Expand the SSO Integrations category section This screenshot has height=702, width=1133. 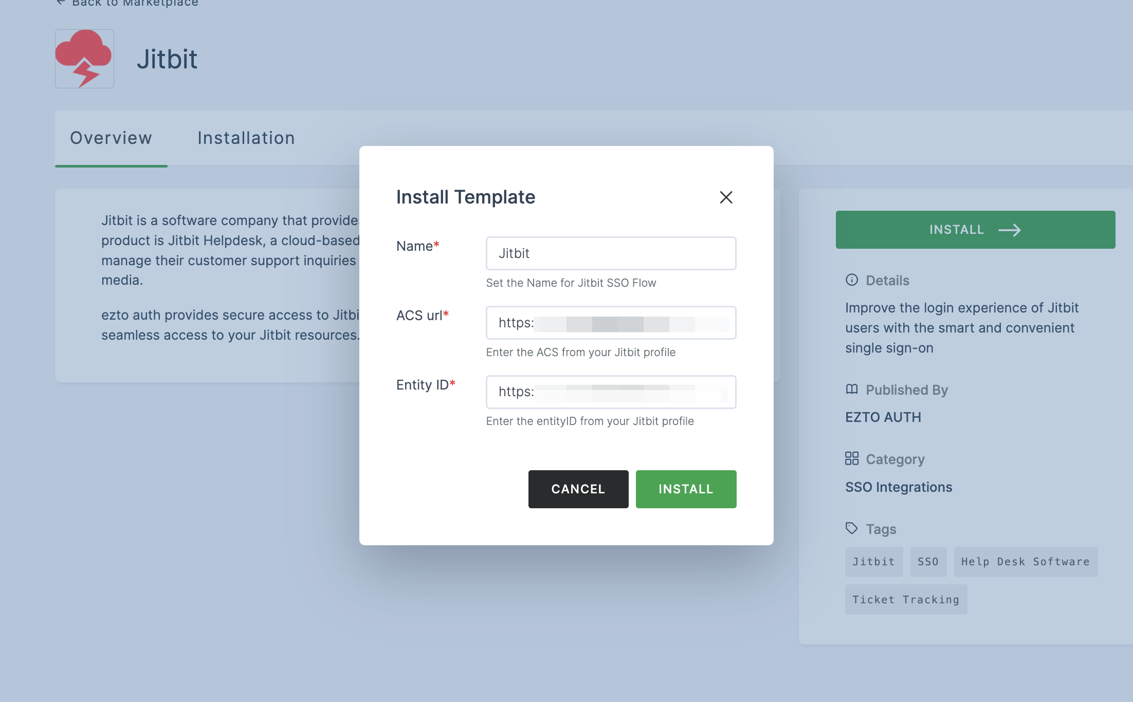coord(898,488)
